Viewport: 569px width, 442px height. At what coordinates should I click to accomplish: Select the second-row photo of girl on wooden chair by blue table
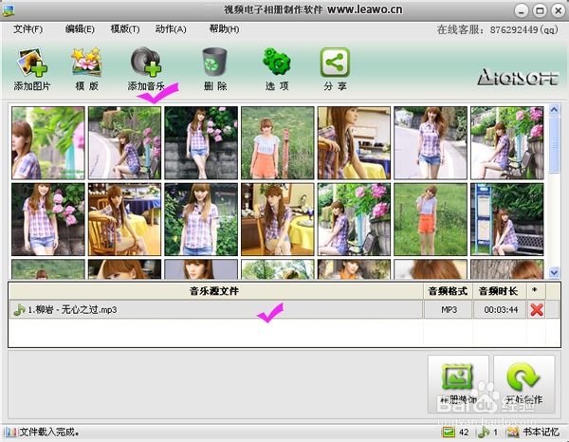(x=124, y=219)
